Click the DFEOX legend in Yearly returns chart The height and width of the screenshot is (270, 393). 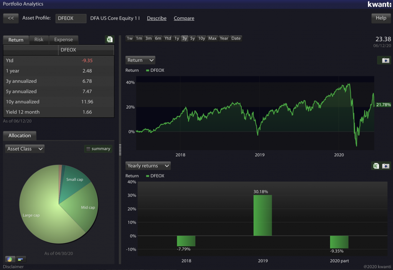pos(155,176)
